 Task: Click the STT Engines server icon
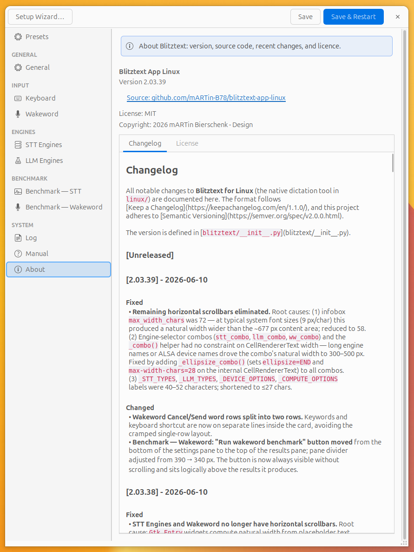pyautogui.click(x=18, y=145)
